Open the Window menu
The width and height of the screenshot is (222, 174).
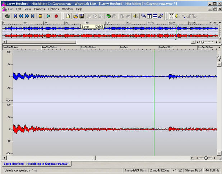[x=67, y=9]
